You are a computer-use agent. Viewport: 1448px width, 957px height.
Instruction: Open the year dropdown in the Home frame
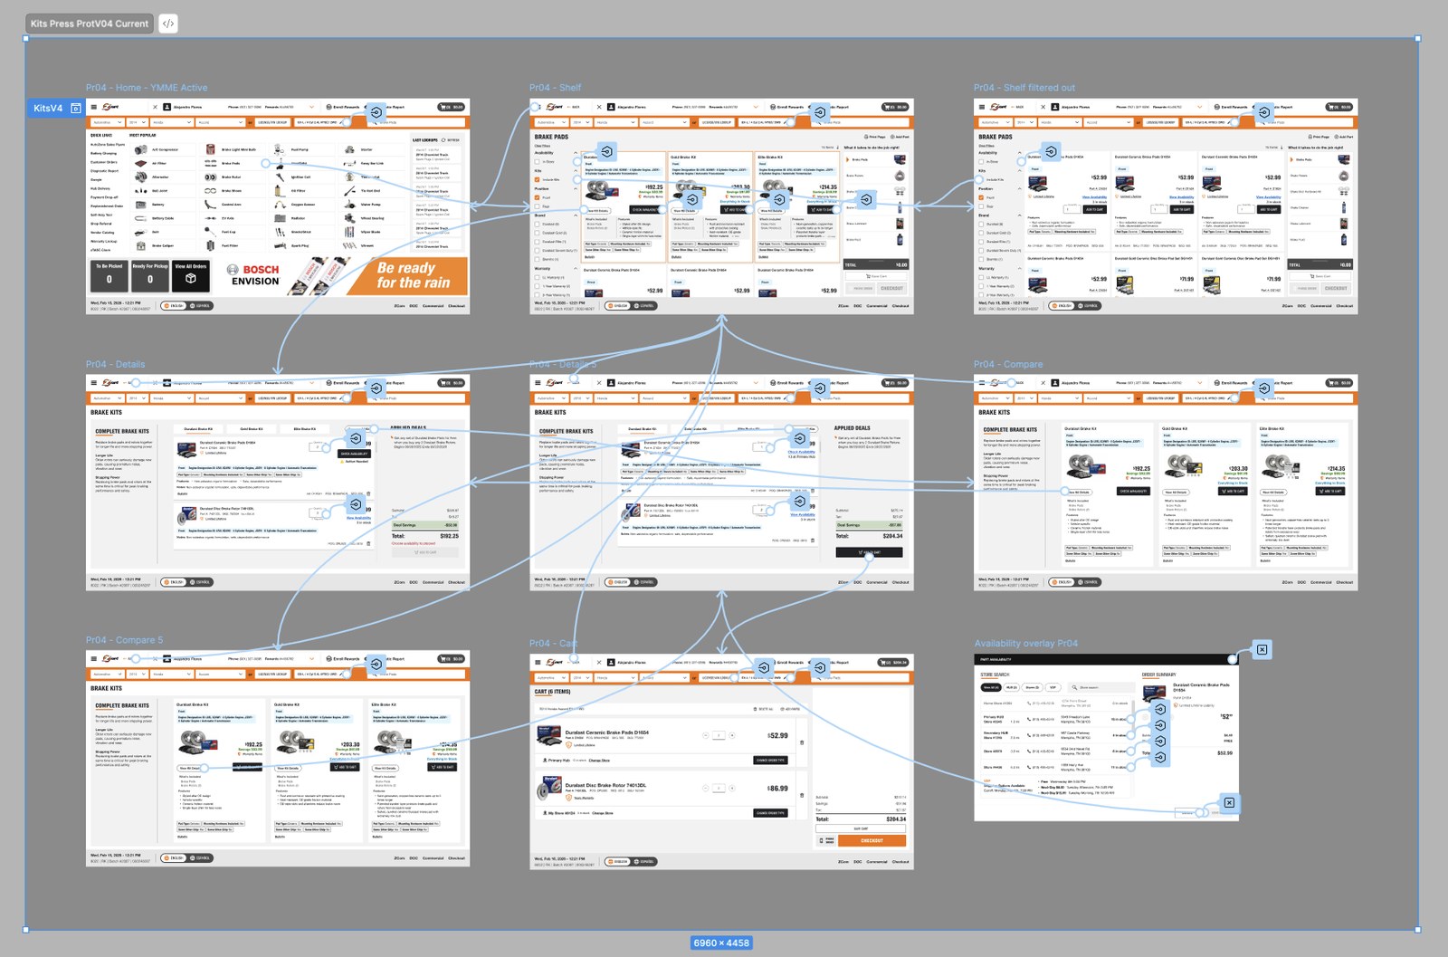[x=136, y=122]
